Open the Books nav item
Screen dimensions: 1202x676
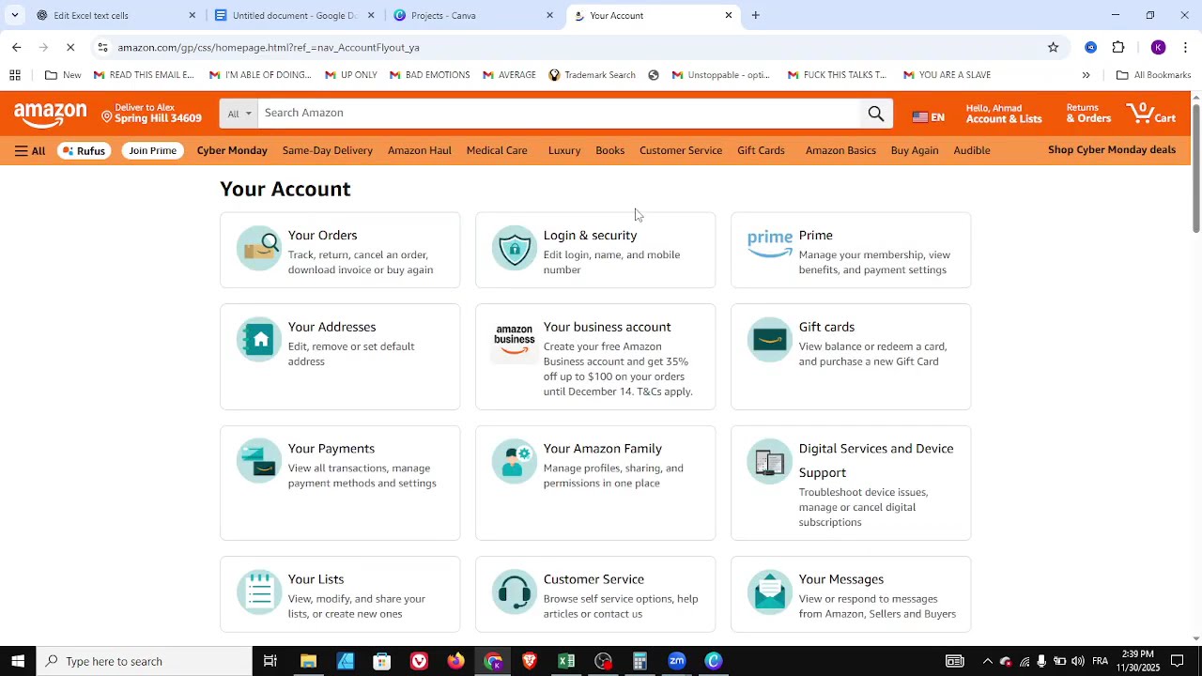point(609,150)
